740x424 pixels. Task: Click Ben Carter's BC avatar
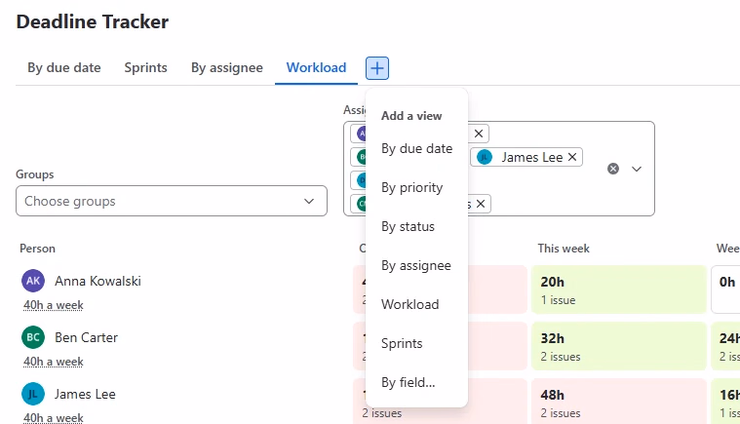point(33,337)
